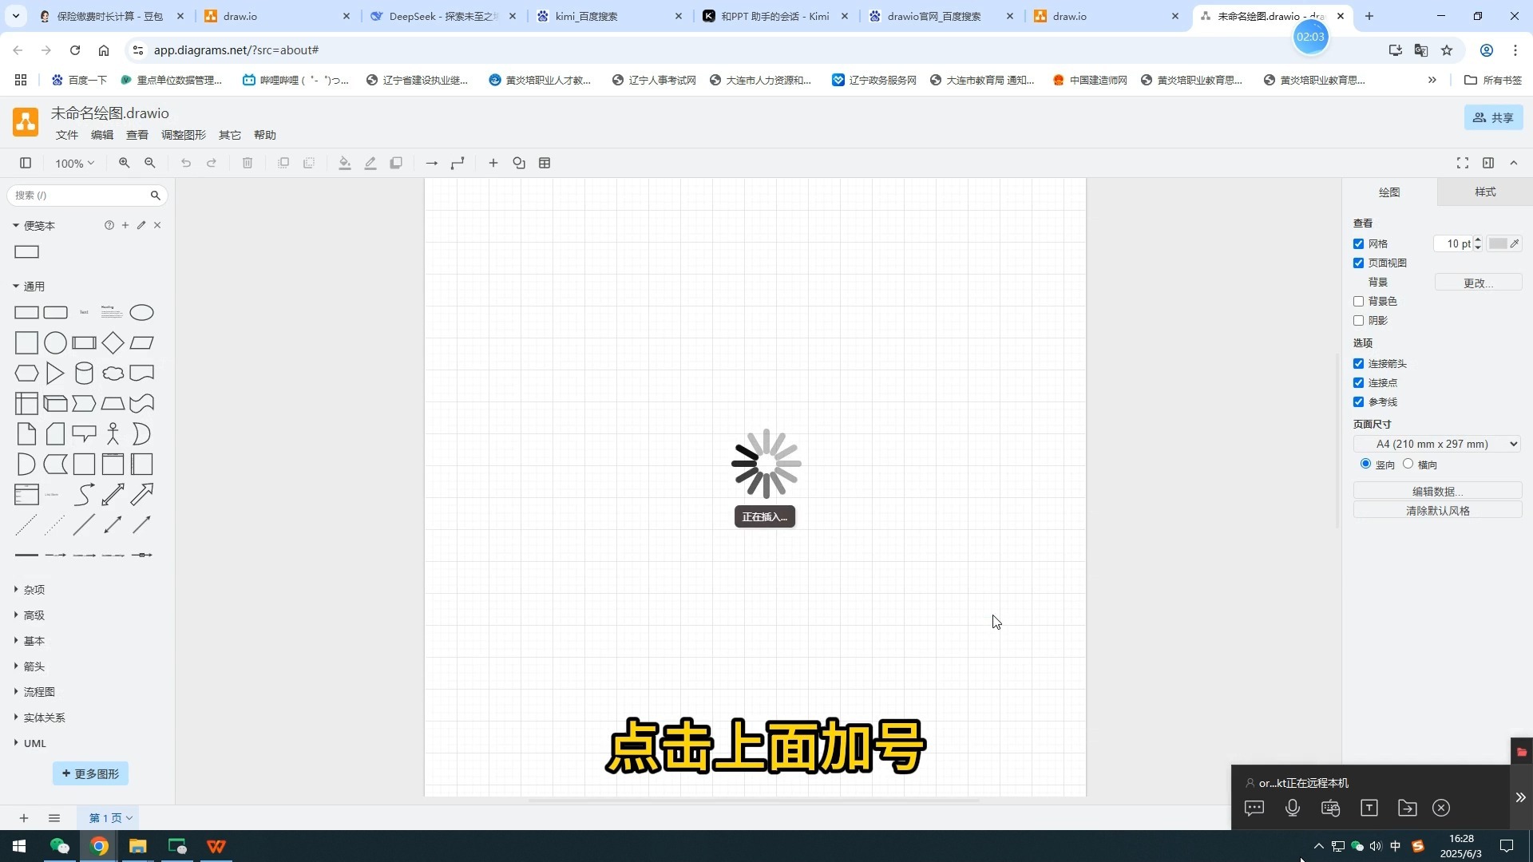Click the shadow toggle toolbar icon

click(396, 163)
